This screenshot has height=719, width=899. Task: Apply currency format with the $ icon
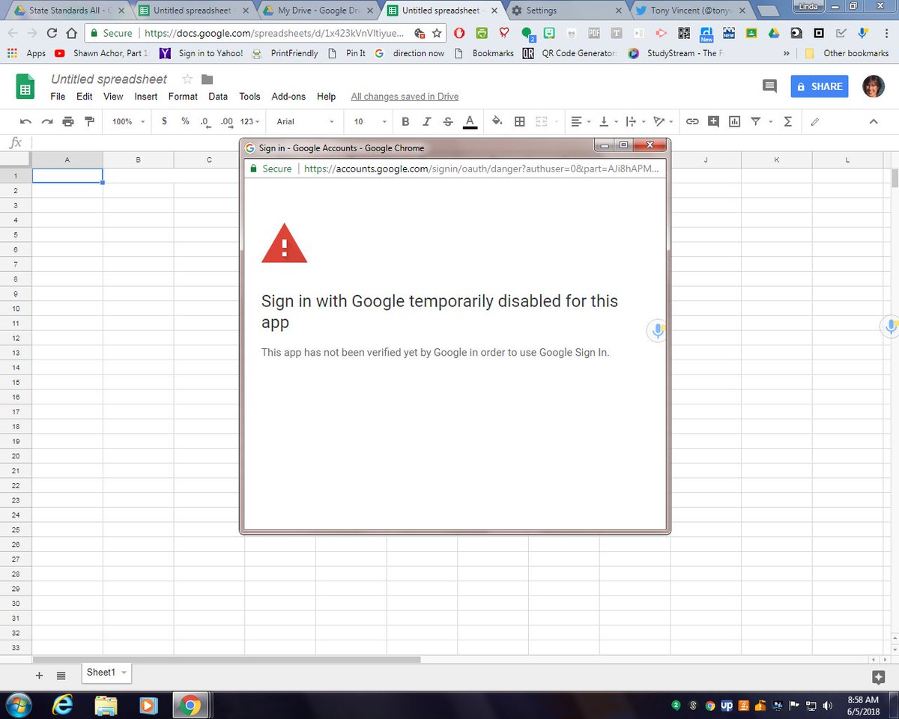coord(164,121)
